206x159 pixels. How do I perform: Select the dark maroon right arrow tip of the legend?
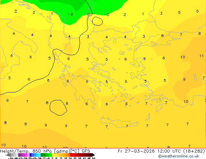(x=93, y=155)
